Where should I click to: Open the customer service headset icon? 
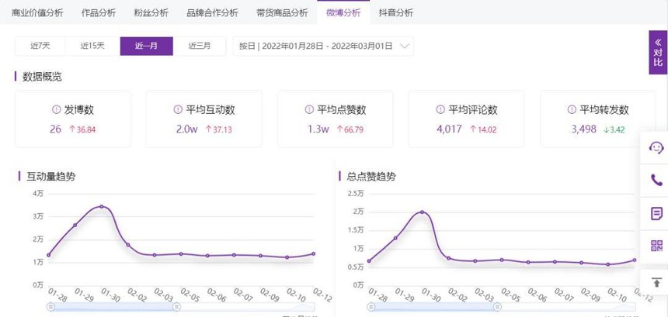click(656, 147)
